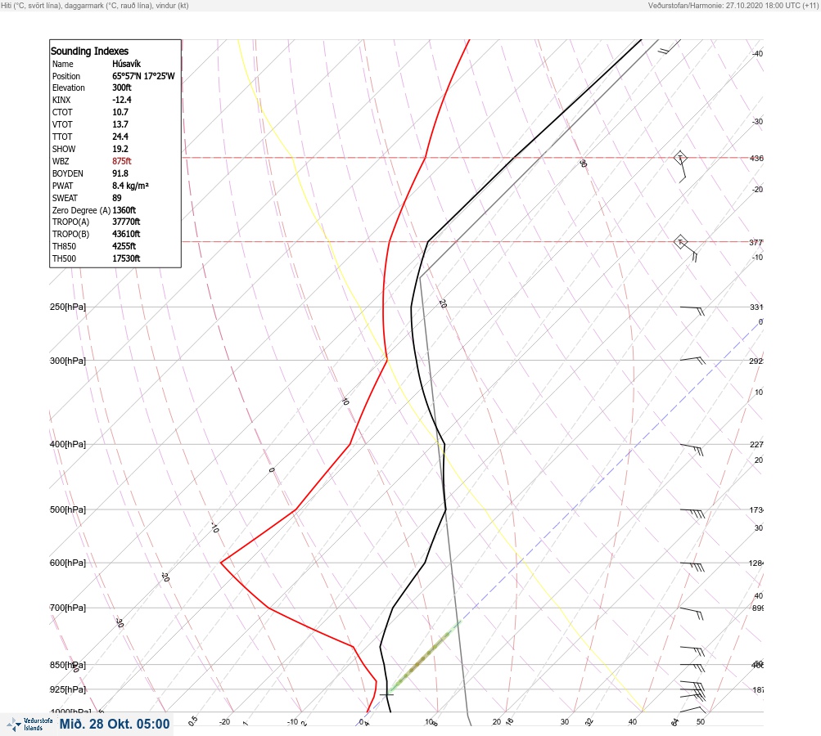Select the wind barb at the 500 hPa level
Viewport: 821px width, 736px height.
click(692, 514)
